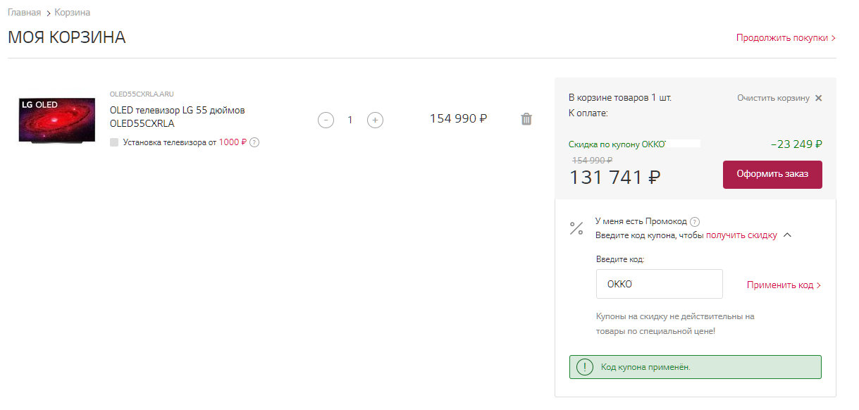859x410 pixels.
Task: Click the X icon beside Очистить корзину
Action: (x=818, y=98)
